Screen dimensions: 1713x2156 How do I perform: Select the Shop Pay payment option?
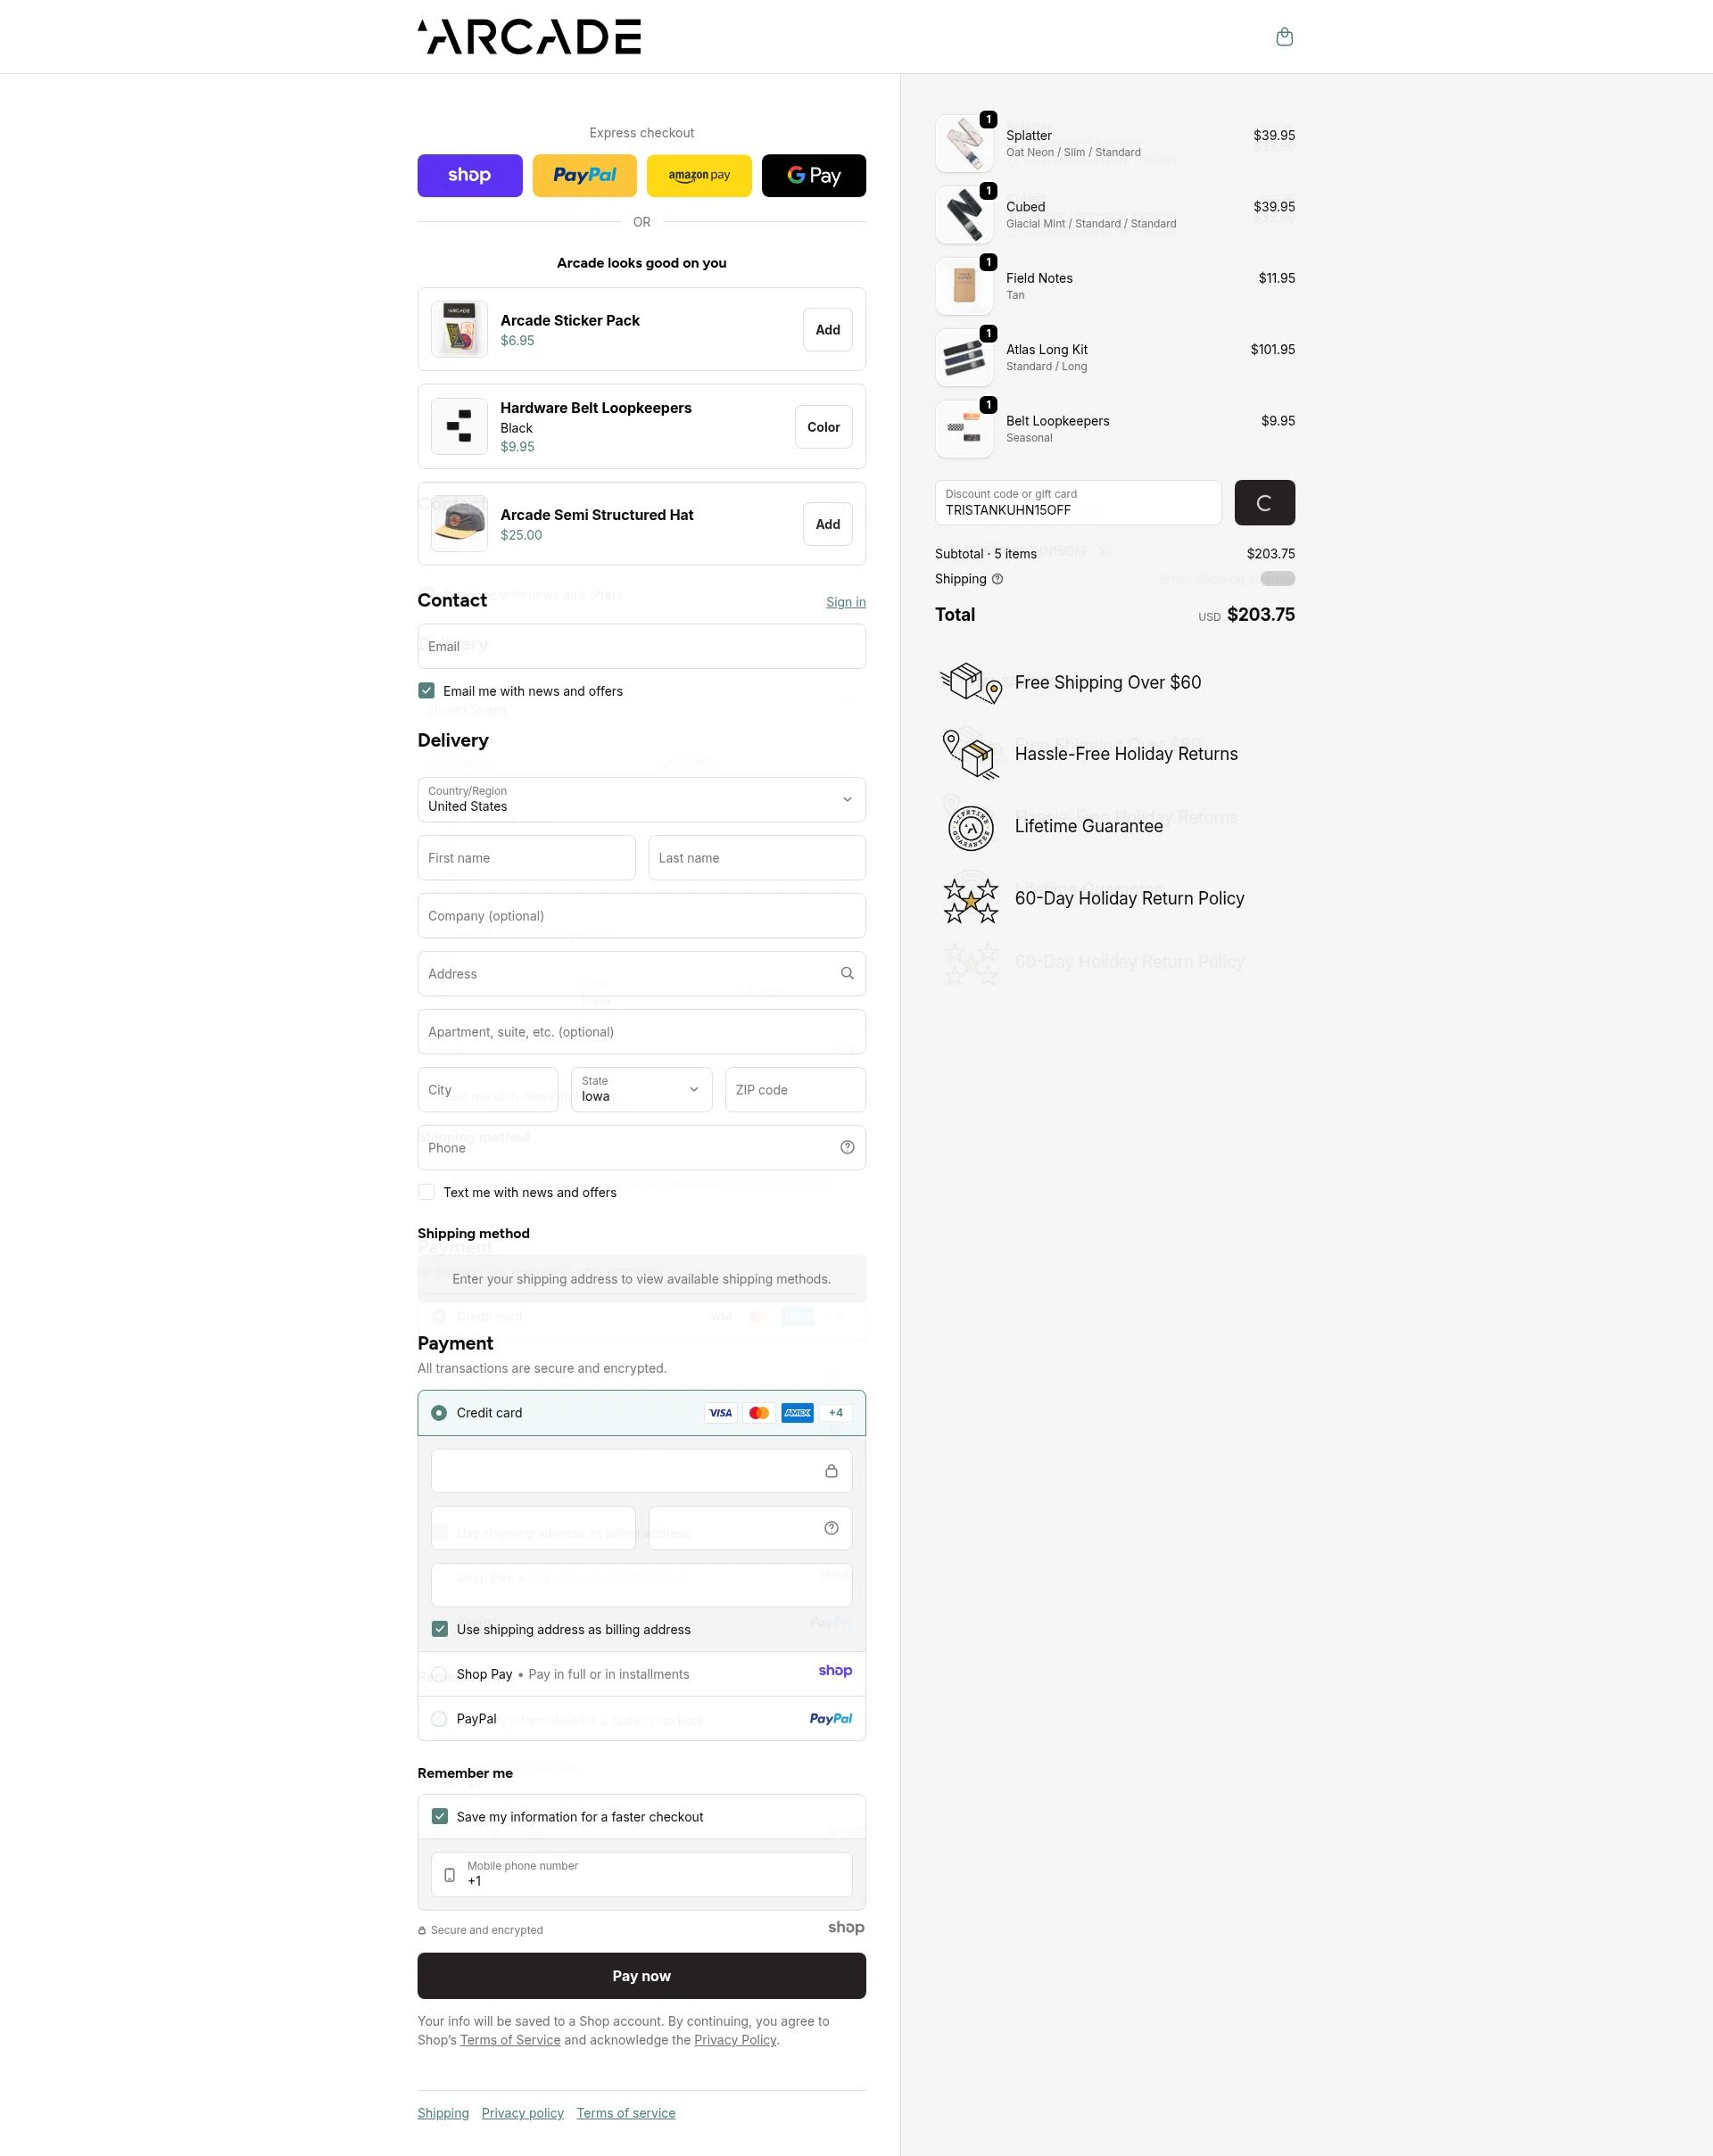(641, 1673)
